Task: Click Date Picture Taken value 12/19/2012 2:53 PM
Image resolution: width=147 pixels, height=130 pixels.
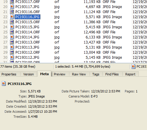Action: 106,91
